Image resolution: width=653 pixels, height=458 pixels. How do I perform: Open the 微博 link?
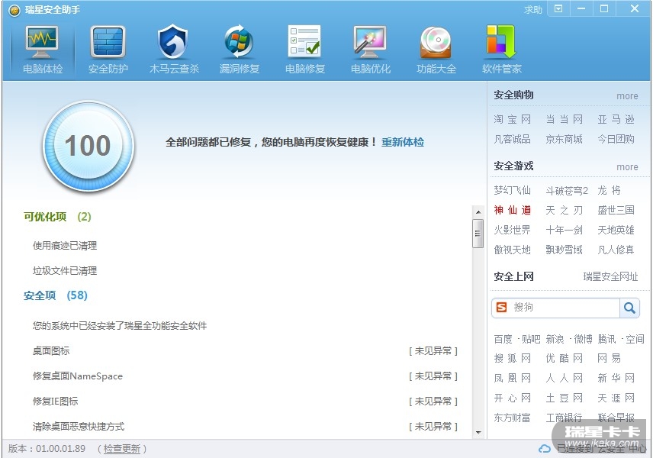583,339
